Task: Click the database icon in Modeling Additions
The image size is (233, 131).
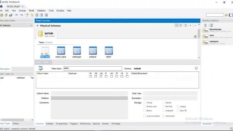Action: pos(205,25)
